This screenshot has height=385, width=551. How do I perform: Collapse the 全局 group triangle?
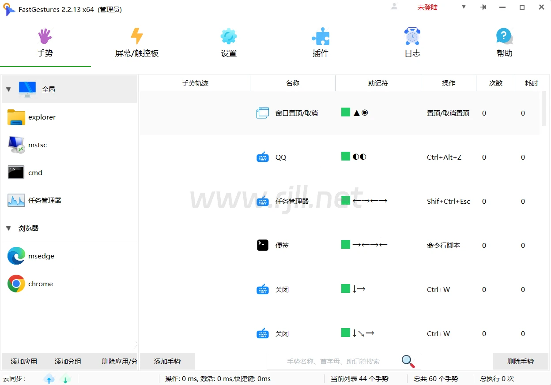pos(8,89)
